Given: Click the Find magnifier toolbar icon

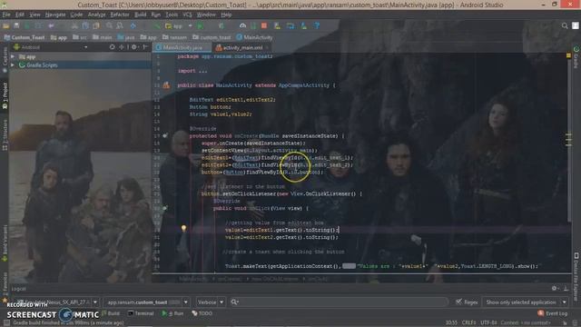Looking at the screenshot, I should 109,26.
